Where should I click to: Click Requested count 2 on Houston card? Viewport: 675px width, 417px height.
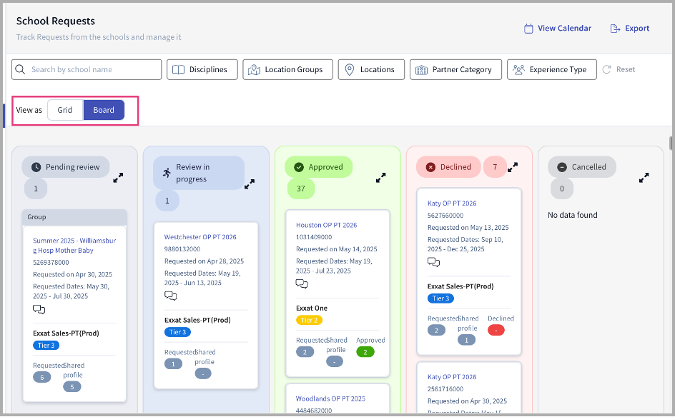point(305,352)
